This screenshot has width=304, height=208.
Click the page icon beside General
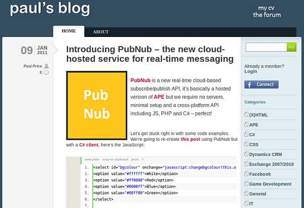pyautogui.click(x=246, y=193)
